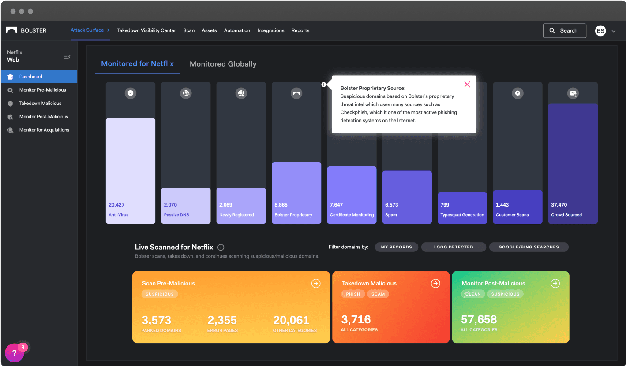Open Monitor Pre-Malicious in the sidebar
This screenshot has height=366, width=626.
[39, 90]
